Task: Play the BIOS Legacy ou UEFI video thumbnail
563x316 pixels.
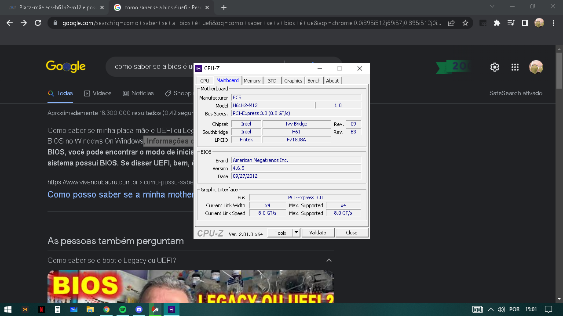Action: 191,286
